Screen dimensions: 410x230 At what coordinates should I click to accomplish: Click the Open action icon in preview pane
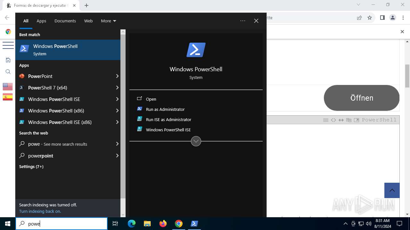click(x=139, y=99)
